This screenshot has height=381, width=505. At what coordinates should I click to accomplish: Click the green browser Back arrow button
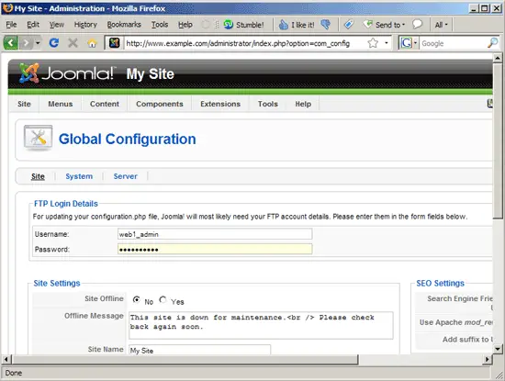10,42
